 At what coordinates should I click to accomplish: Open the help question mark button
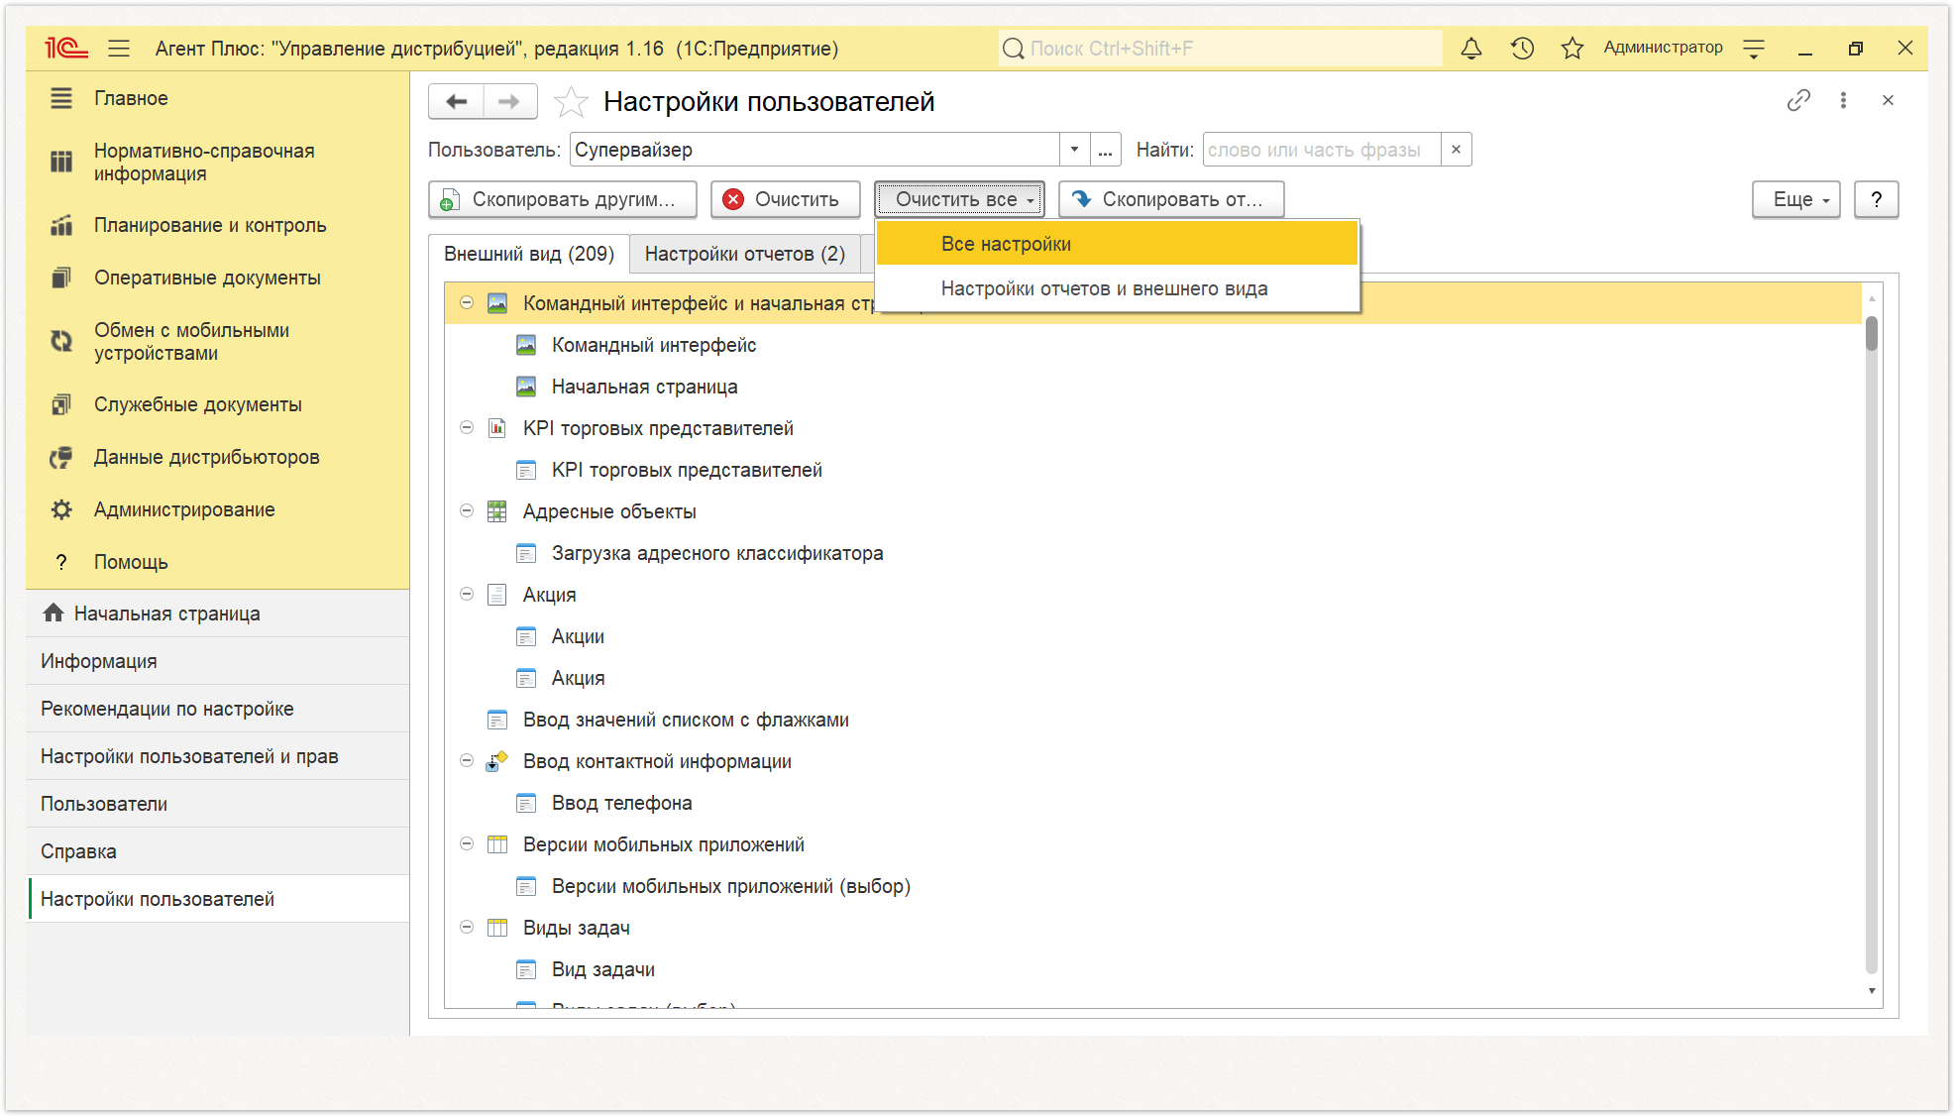(1876, 199)
